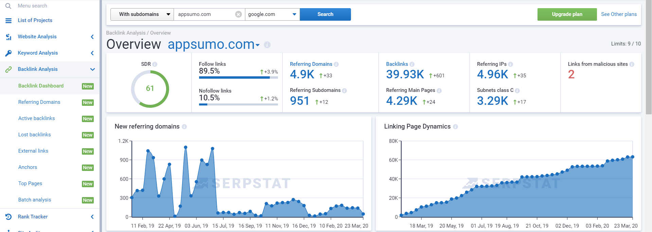The height and width of the screenshot is (232, 652).
Task: Open the With subdomains dropdown
Action: tap(142, 14)
